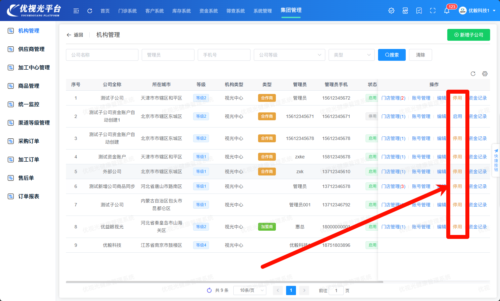Click the bookmark check icon in header
This screenshot has height=301, width=500.
419,11
